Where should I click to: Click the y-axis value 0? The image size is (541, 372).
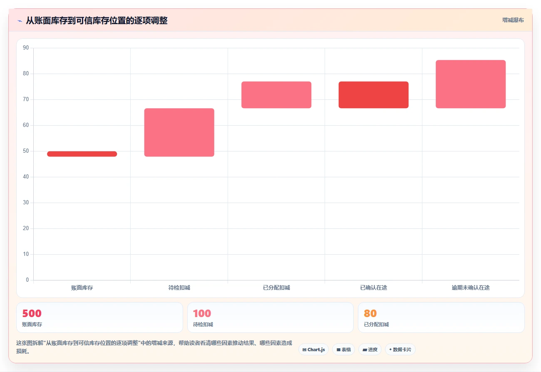[x=27, y=280]
